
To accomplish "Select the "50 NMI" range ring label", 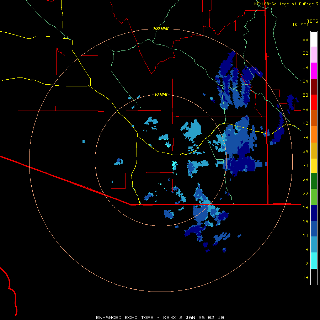I will click(x=161, y=94).
